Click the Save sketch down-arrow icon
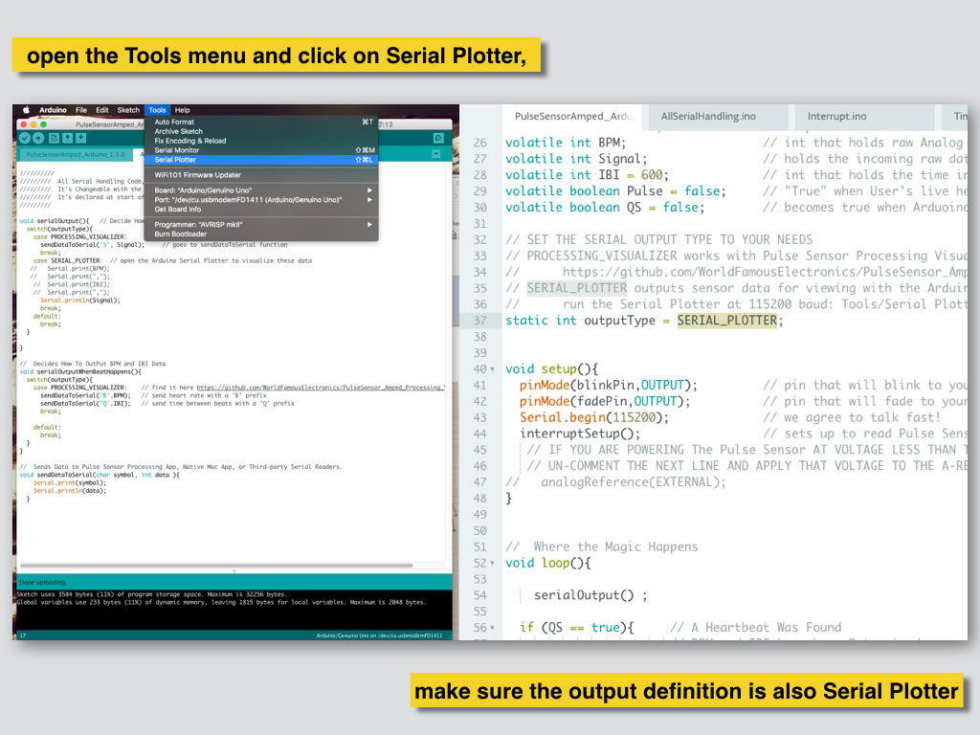 click(x=80, y=138)
